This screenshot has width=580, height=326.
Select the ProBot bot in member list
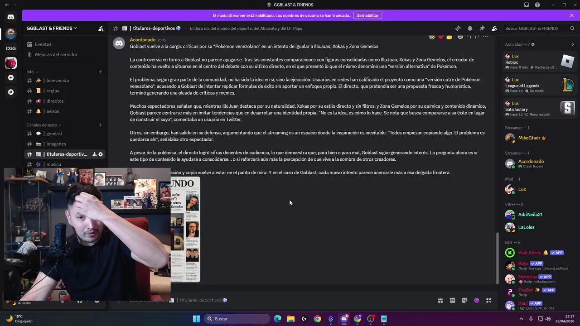pyautogui.click(x=540, y=292)
